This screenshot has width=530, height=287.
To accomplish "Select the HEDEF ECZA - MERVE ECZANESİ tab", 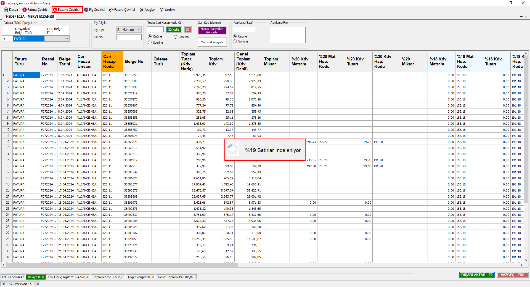I will click(x=30, y=17).
